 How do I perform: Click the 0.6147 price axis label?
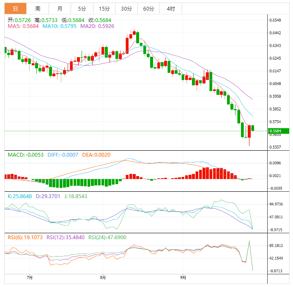[x=275, y=71]
